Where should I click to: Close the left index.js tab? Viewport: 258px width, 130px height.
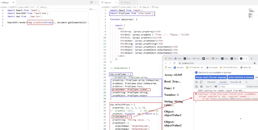point(13,3)
